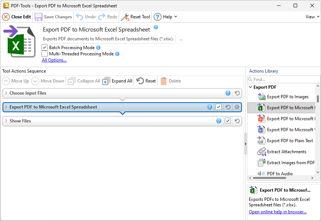Disable Batch Processing Mode
This screenshot has height=221, width=321.
coord(44,47)
